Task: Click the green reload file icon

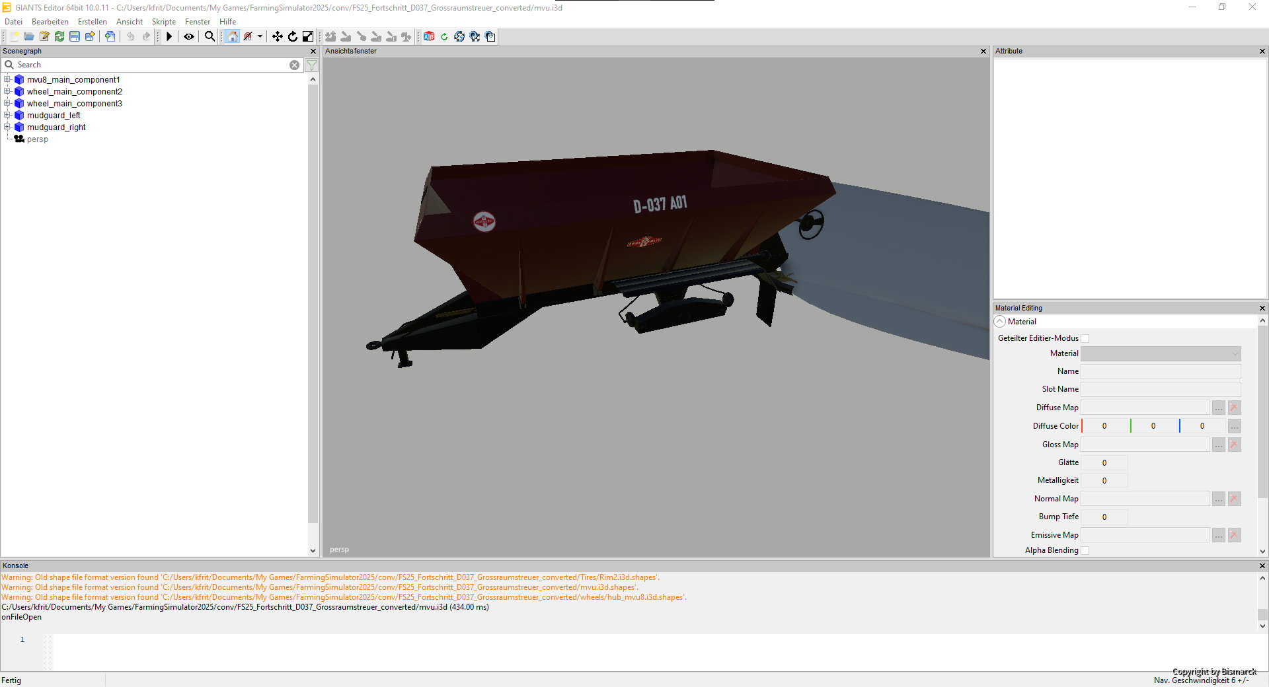Action: click(x=59, y=36)
